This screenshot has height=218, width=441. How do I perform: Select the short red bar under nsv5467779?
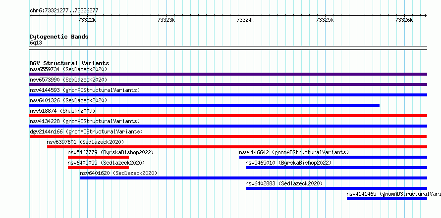click(x=98, y=157)
